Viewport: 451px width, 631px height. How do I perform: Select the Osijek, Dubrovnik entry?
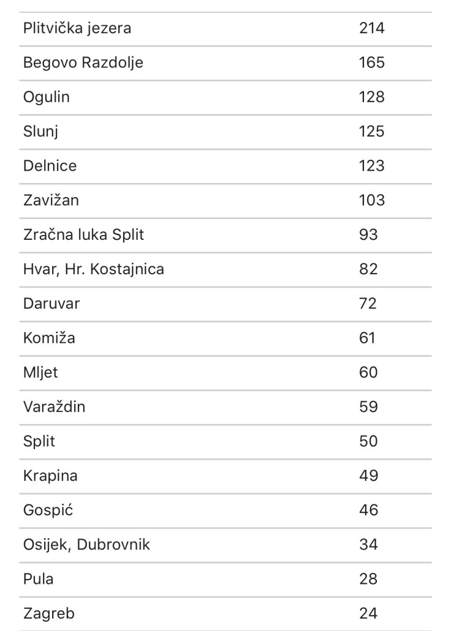[x=86, y=544]
